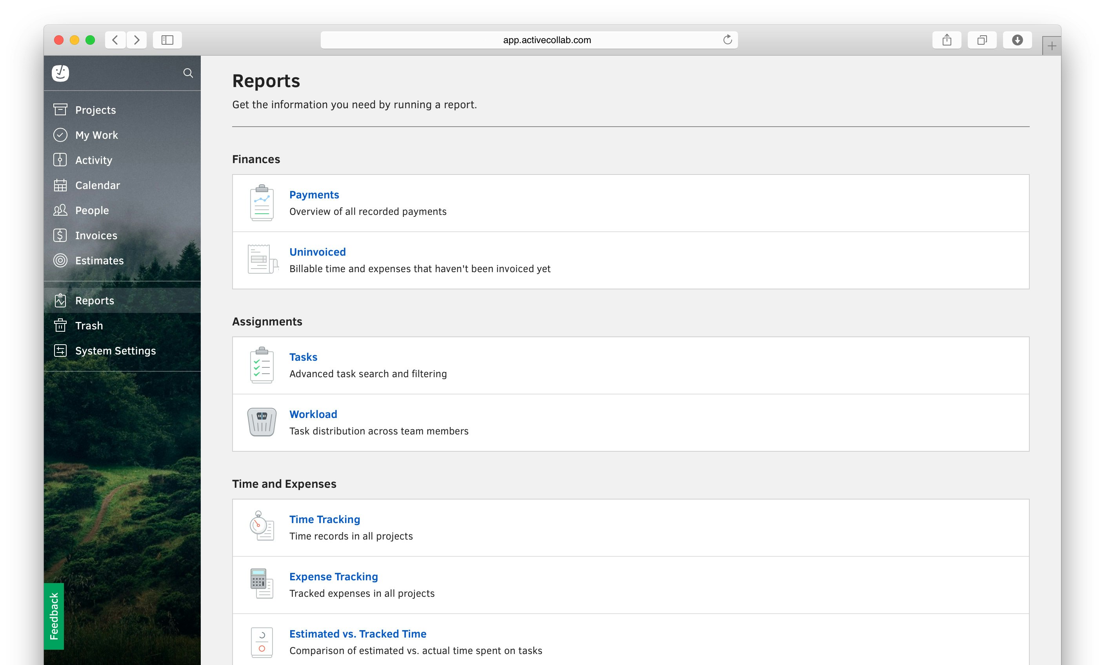Click the Trash bin icon
The image size is (1105, 665).
[60, 325]
